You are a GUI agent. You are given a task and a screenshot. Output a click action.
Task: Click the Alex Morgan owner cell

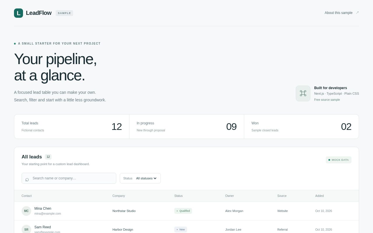(234, 211)
